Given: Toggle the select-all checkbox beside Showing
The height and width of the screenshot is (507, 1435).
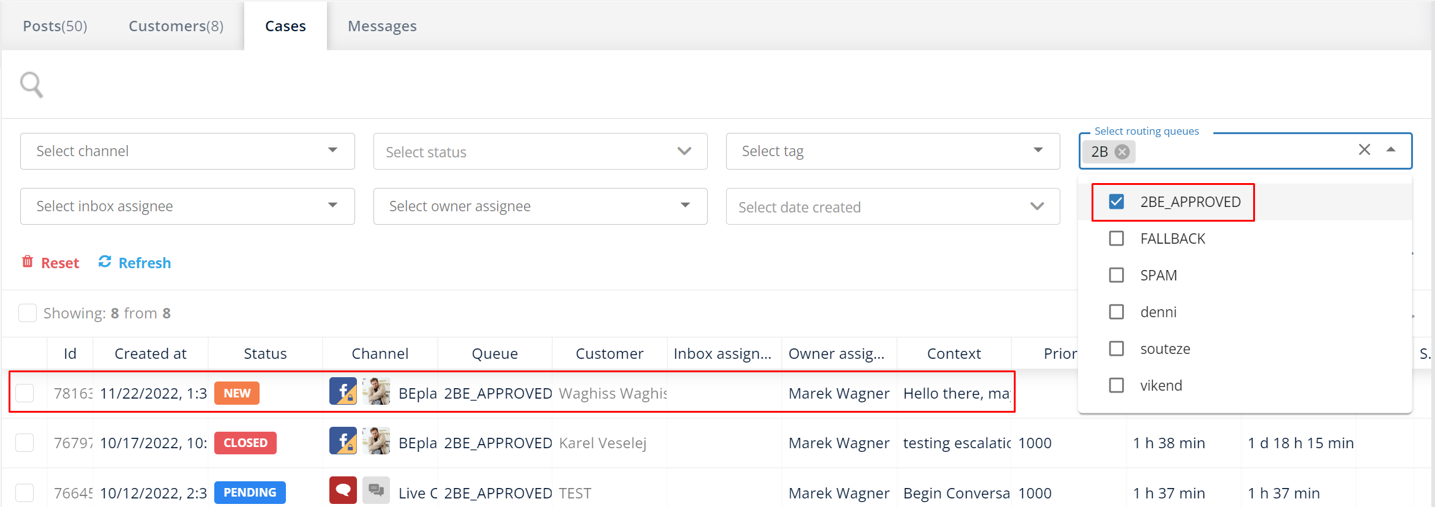Looking at the screenshot, I should click(28, 313).
